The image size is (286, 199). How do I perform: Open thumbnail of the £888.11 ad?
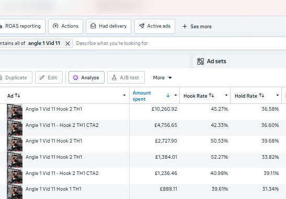tap(15, 192)
